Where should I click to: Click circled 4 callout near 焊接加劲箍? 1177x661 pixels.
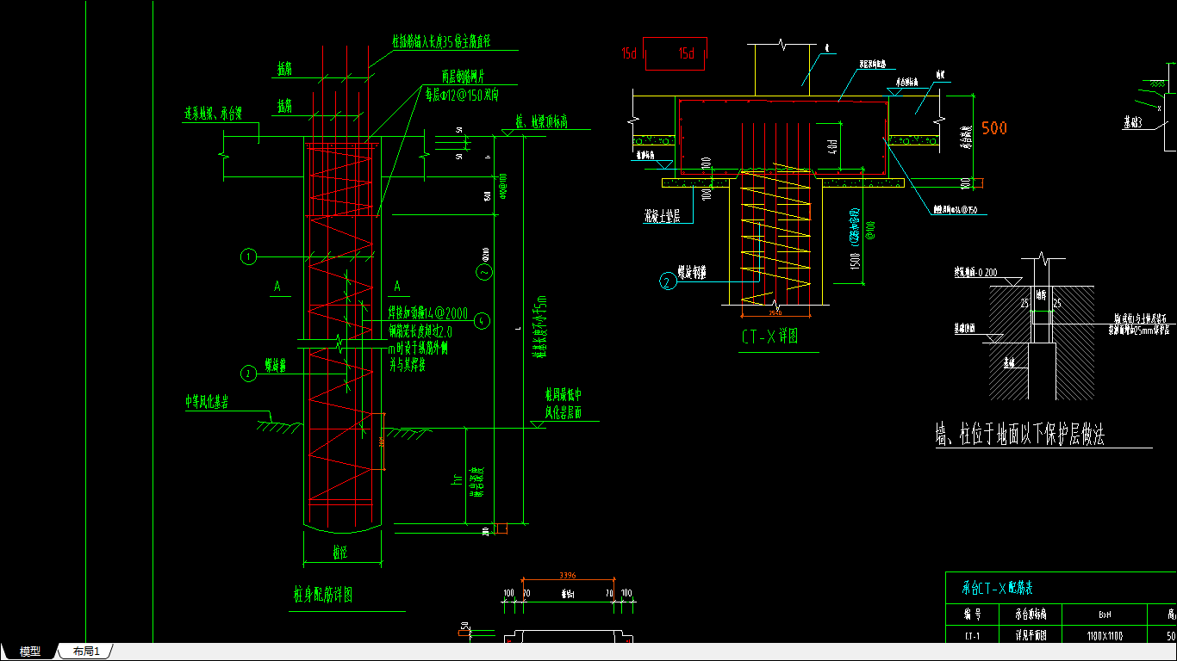(x=482, y=321)
